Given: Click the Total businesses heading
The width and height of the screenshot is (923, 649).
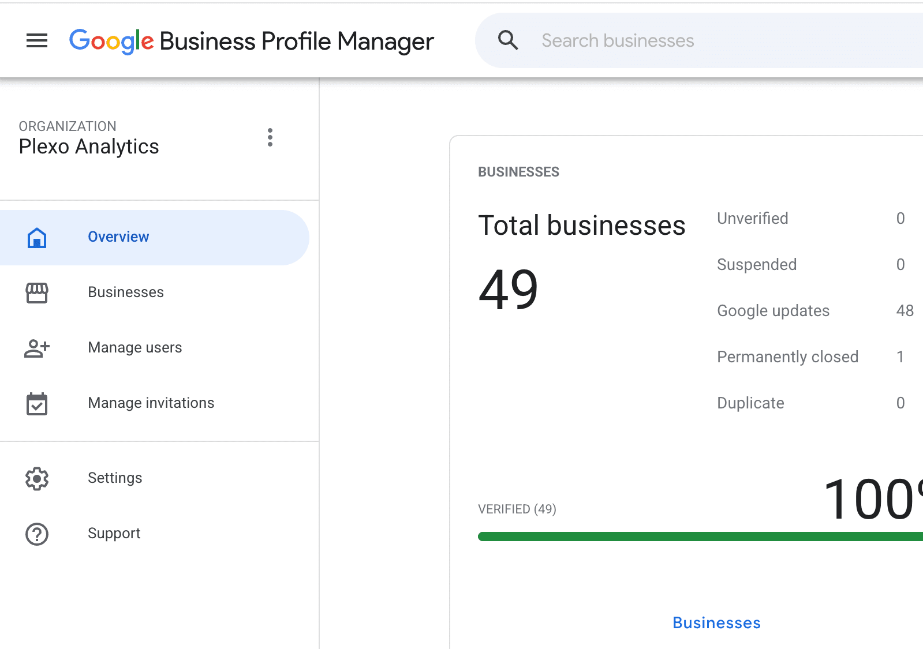Looking at the screenshot, I should tap(582, 226).
